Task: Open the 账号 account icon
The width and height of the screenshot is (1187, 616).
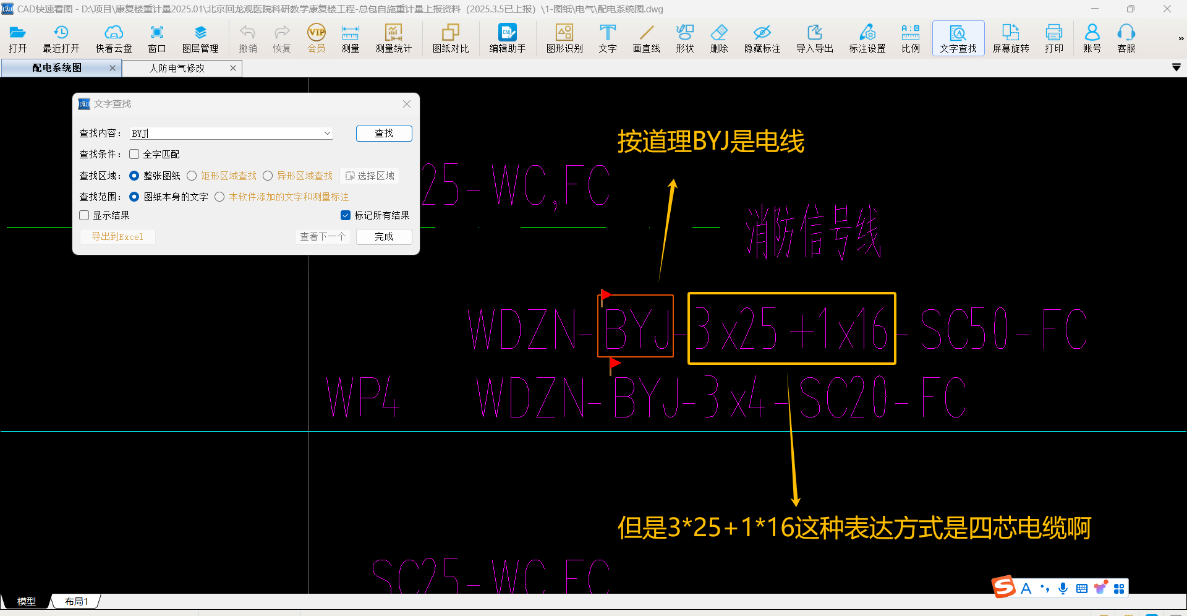Action: 1092,38
